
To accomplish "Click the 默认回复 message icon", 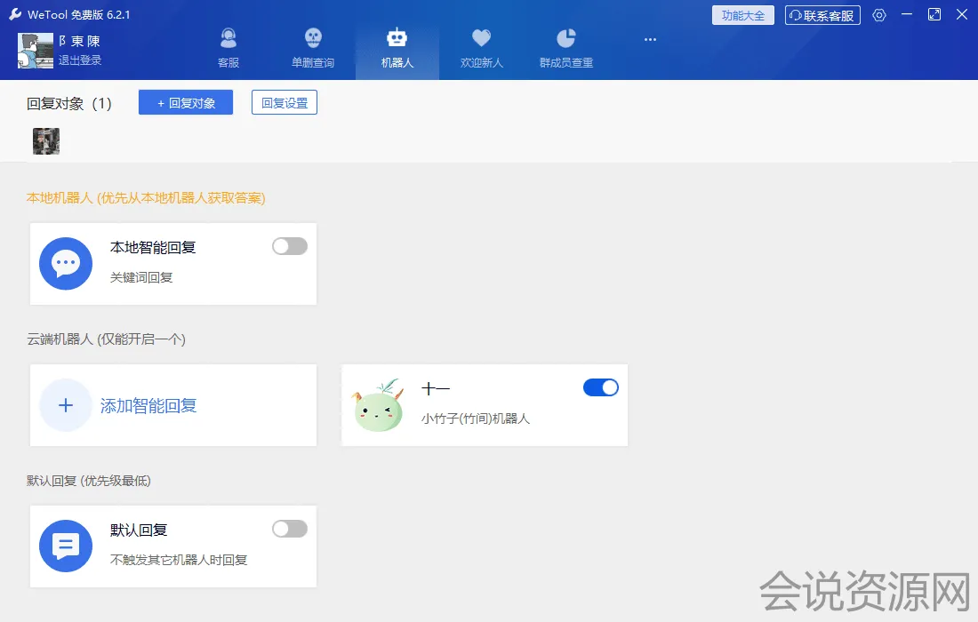I will point(66,546).
